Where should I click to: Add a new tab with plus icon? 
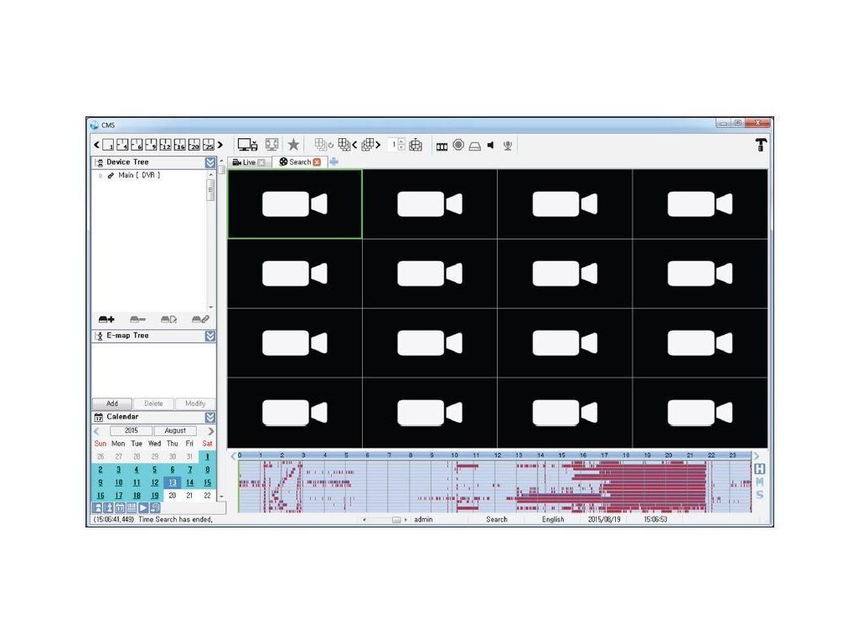point(333,162)
